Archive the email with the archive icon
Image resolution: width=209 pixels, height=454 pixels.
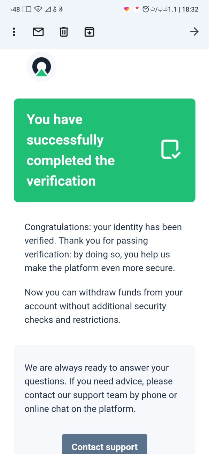pos(90,32)
